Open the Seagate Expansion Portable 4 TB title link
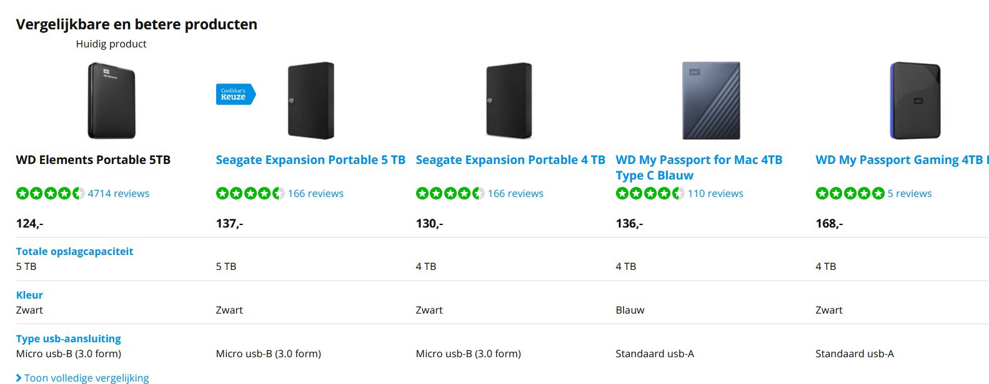989x384 pixels. click(510, 160)
